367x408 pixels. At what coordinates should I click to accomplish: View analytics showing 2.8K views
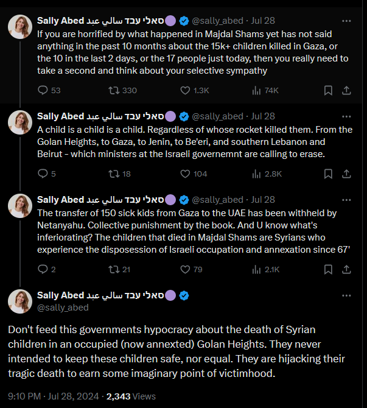[266, 174]
